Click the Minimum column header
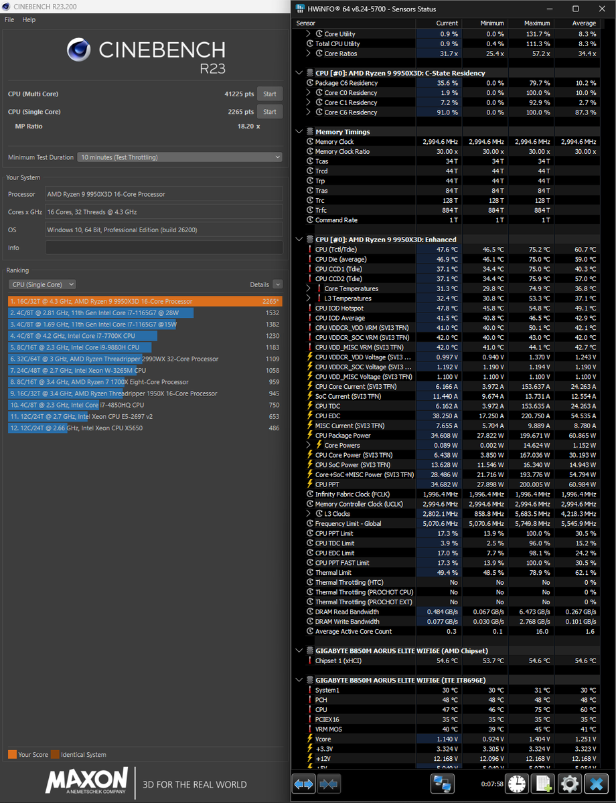616x803 pixels. pyautogui.click(x=492, y=23)
